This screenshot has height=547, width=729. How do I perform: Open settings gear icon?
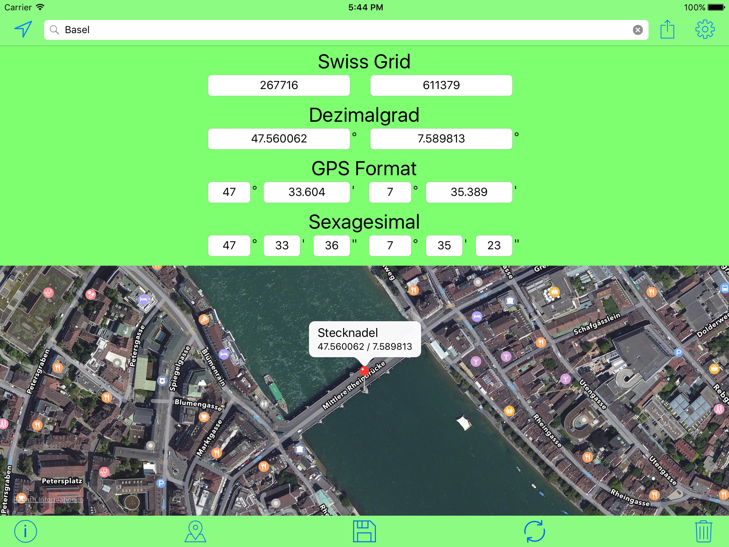705,29
